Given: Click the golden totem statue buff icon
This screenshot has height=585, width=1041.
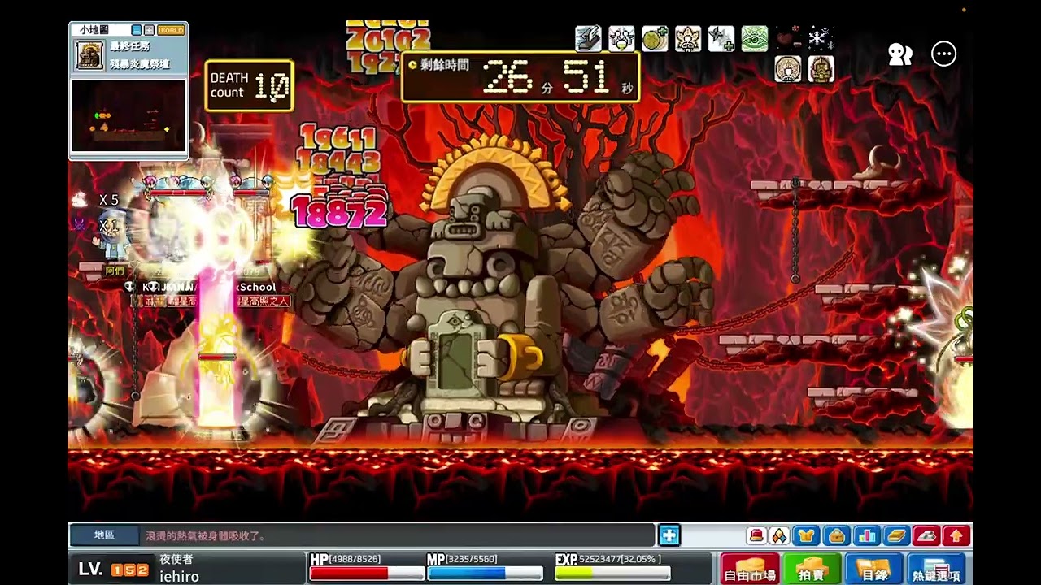Looking at the screenshot, I should click(821, 69).
